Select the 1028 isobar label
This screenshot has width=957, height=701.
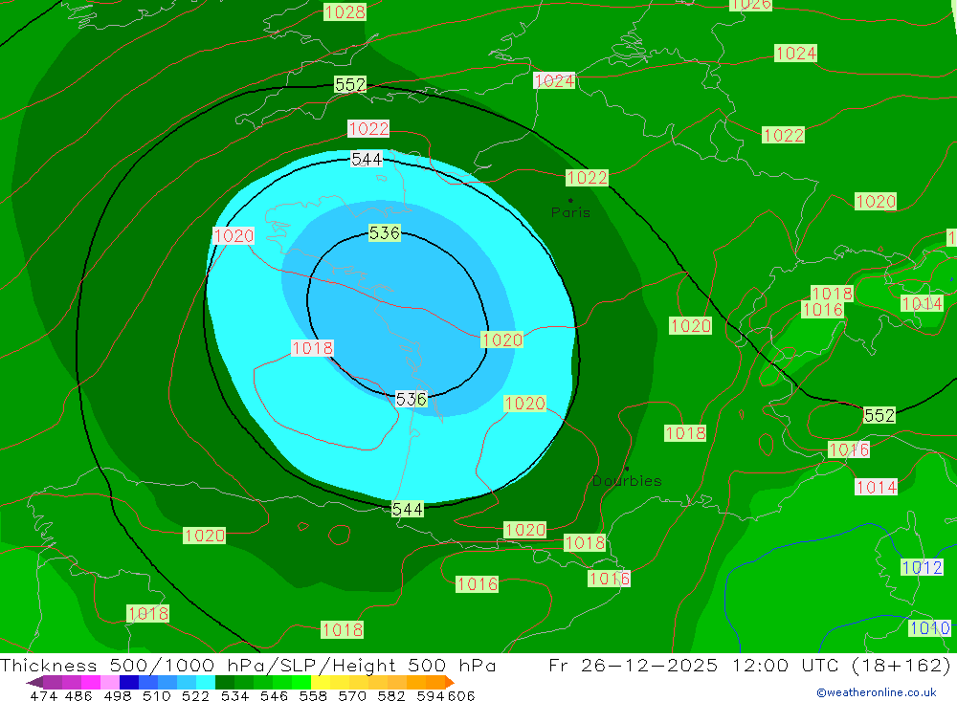[345, 11]
